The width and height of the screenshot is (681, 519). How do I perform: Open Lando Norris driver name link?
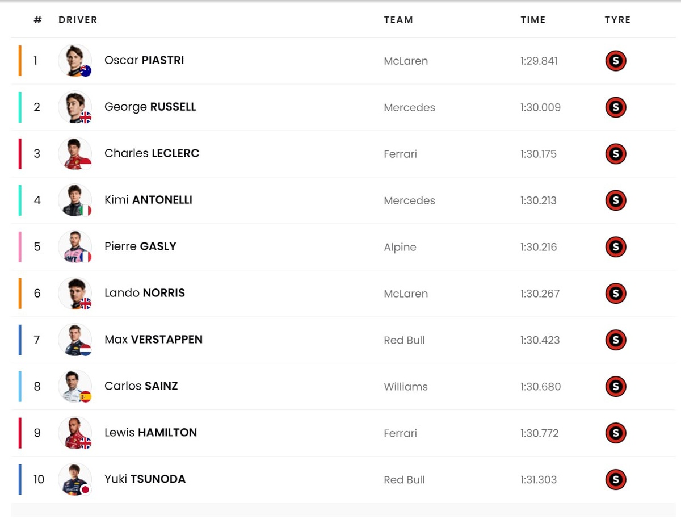click(145, 293)
